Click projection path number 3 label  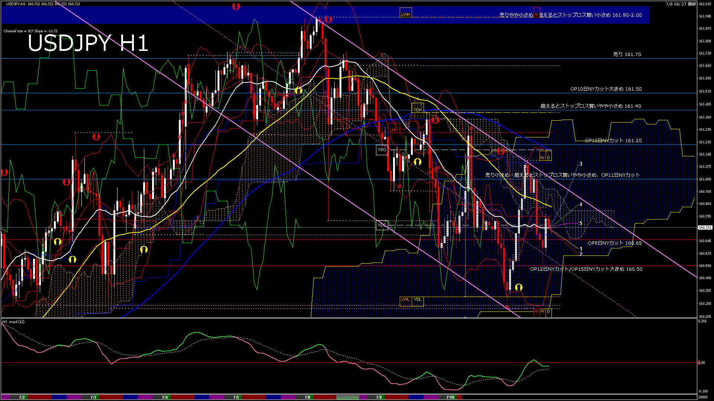click(581, 164)
